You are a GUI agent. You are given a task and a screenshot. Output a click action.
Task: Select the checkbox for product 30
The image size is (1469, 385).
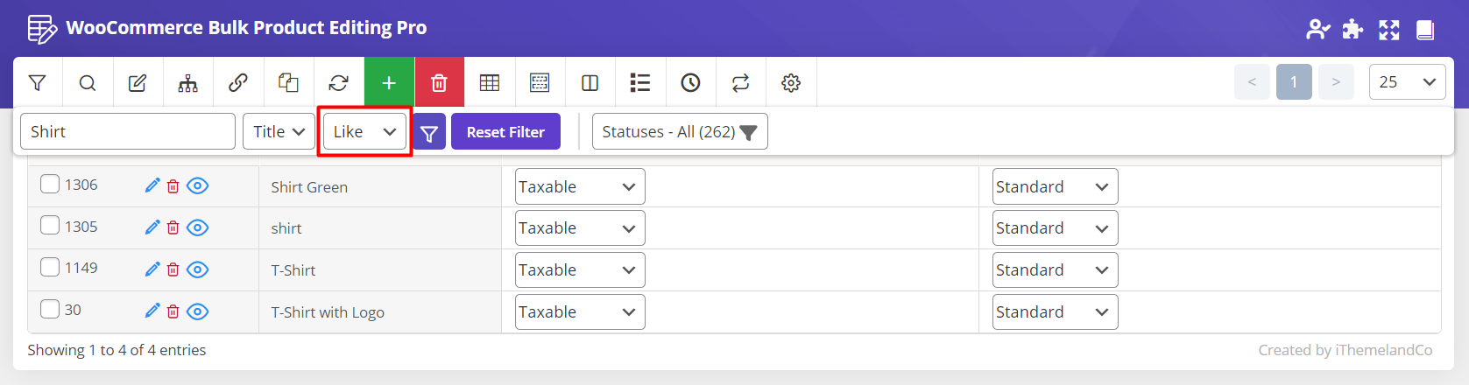(50, 309)
